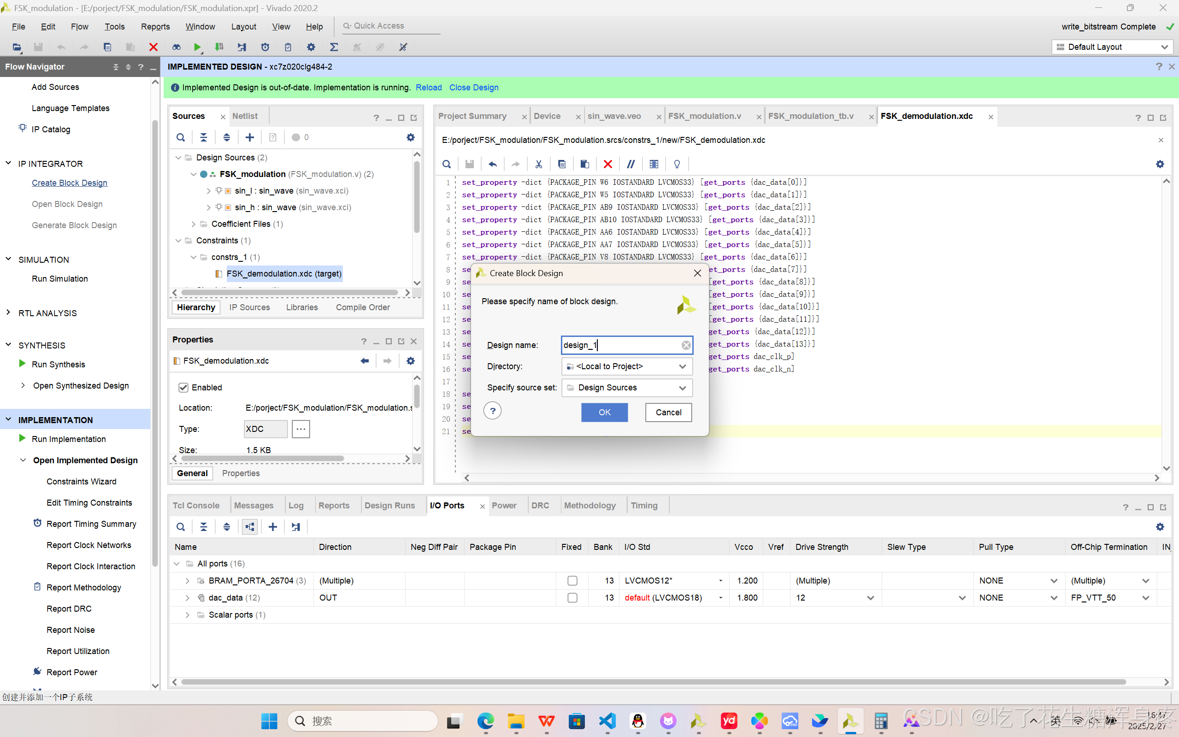Viewport: 1179px width, 737px height.
Task: Click the Close Design link
Action: (x=474, y=87)
